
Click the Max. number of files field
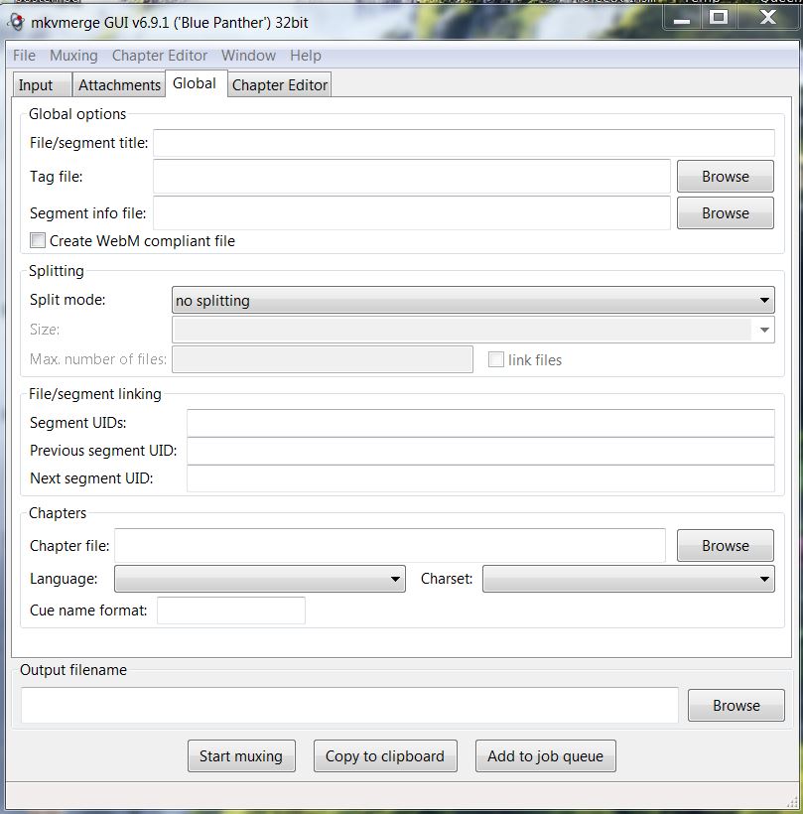[x=323, y=359]
